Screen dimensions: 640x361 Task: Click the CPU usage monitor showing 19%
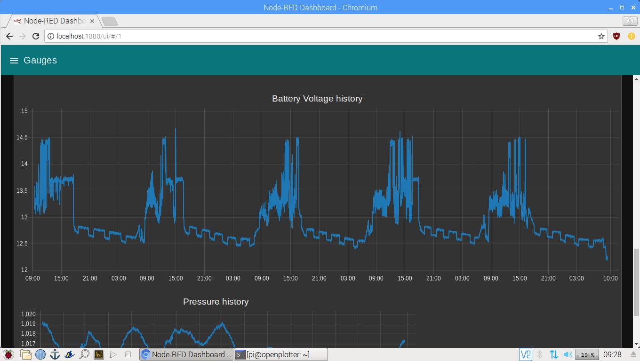[x=587, y=355]
